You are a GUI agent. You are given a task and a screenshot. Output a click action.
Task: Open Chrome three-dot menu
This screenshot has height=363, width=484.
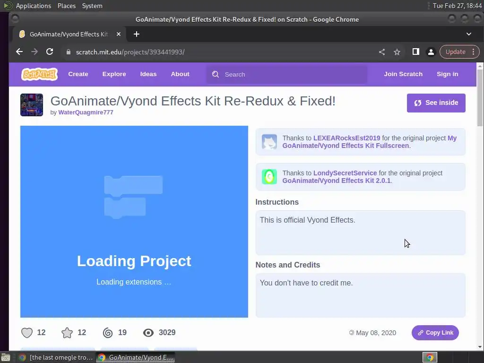[x=473, y=52]
